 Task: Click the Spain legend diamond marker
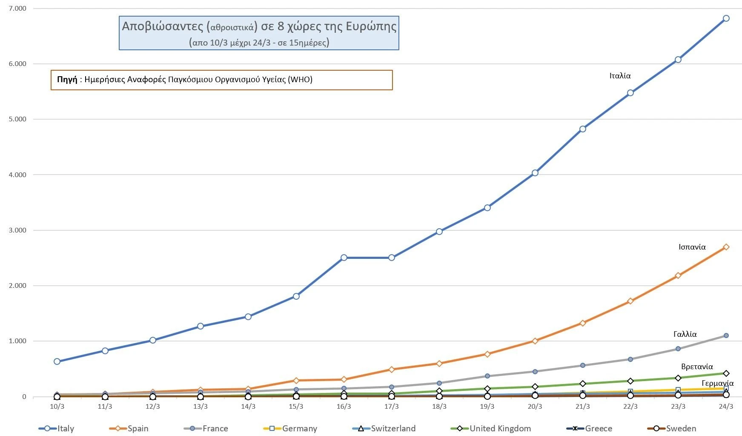coord(118,428)
